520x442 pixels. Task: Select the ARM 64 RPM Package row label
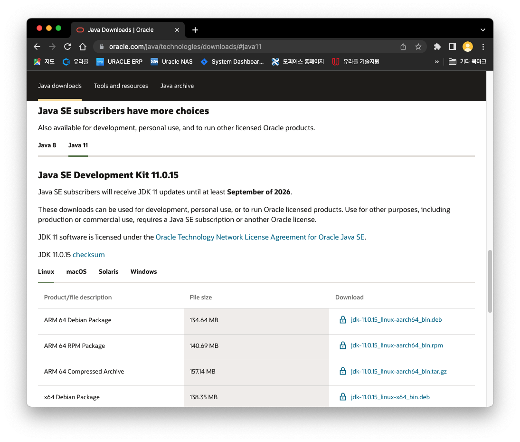coord(75,346)
